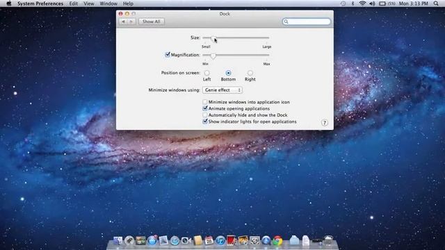Open Spotlight magnifier in menu bar
The image size is (445, 250).
pos(436,3)
